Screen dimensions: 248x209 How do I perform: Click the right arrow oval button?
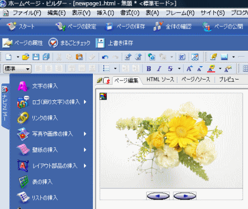pyautogui.click(x=185, y=196)
